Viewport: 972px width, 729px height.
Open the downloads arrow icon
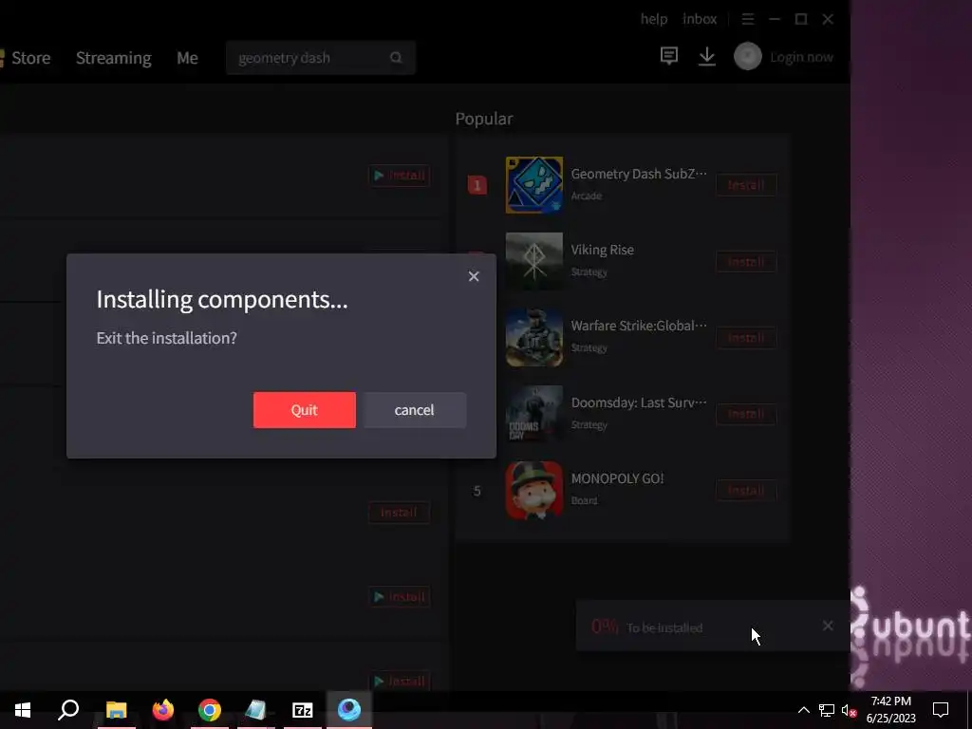pyautogui.click(x=706, y=56)
